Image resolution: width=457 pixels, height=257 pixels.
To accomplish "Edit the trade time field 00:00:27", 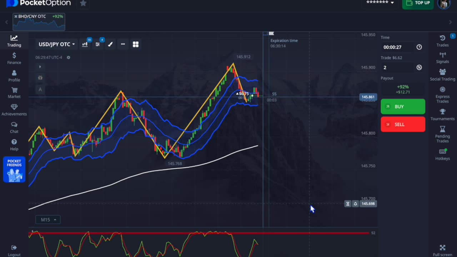I will [x=397, y=47].
